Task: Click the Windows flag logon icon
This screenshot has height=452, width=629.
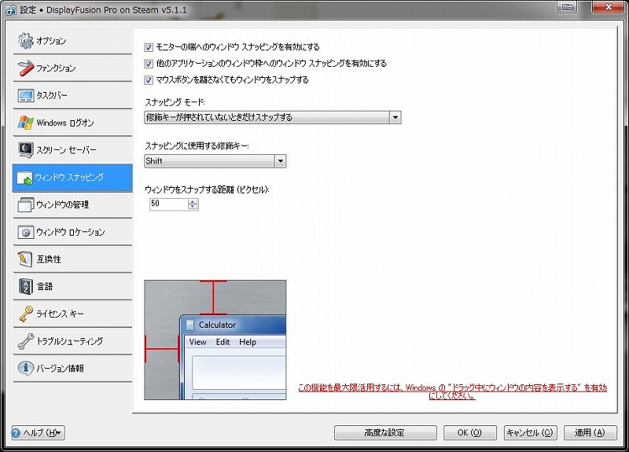Action: [x=25, y=123]
